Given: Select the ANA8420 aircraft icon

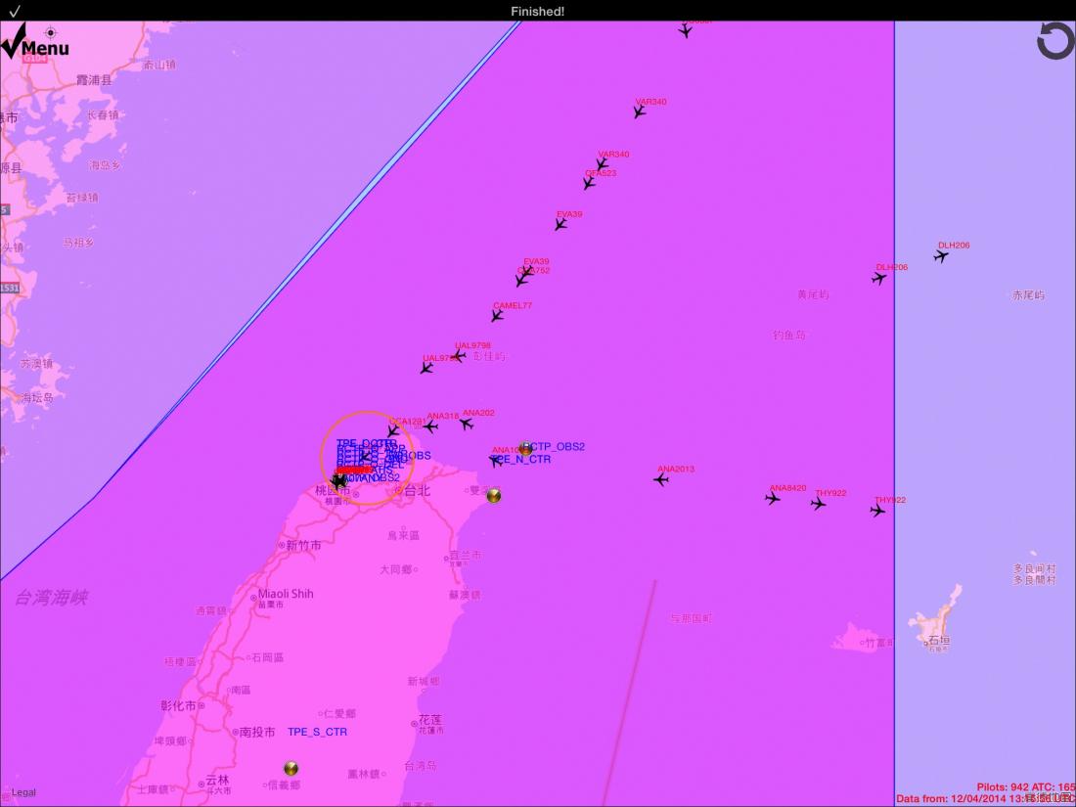Looking at the screenshot, I should click(773, 498).
